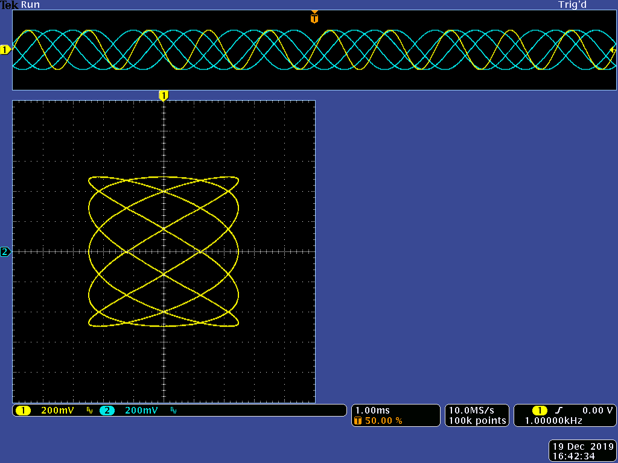
Task: Click the 10.0MS/s sample rate readout
Action: 471,411
